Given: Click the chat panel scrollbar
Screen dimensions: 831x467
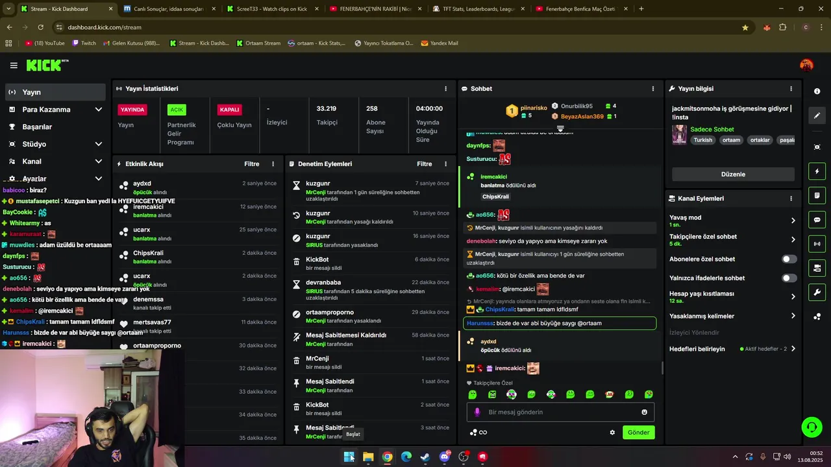Looking at the screenshot, I should 662,368.
